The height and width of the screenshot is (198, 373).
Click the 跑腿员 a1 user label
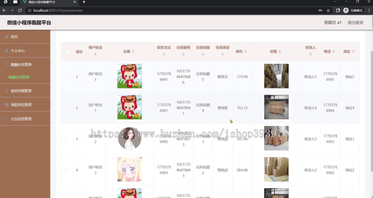click(333, 23)
